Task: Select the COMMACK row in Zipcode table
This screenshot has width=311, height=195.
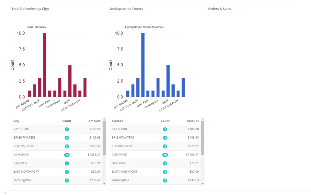Action: point(155,155)
